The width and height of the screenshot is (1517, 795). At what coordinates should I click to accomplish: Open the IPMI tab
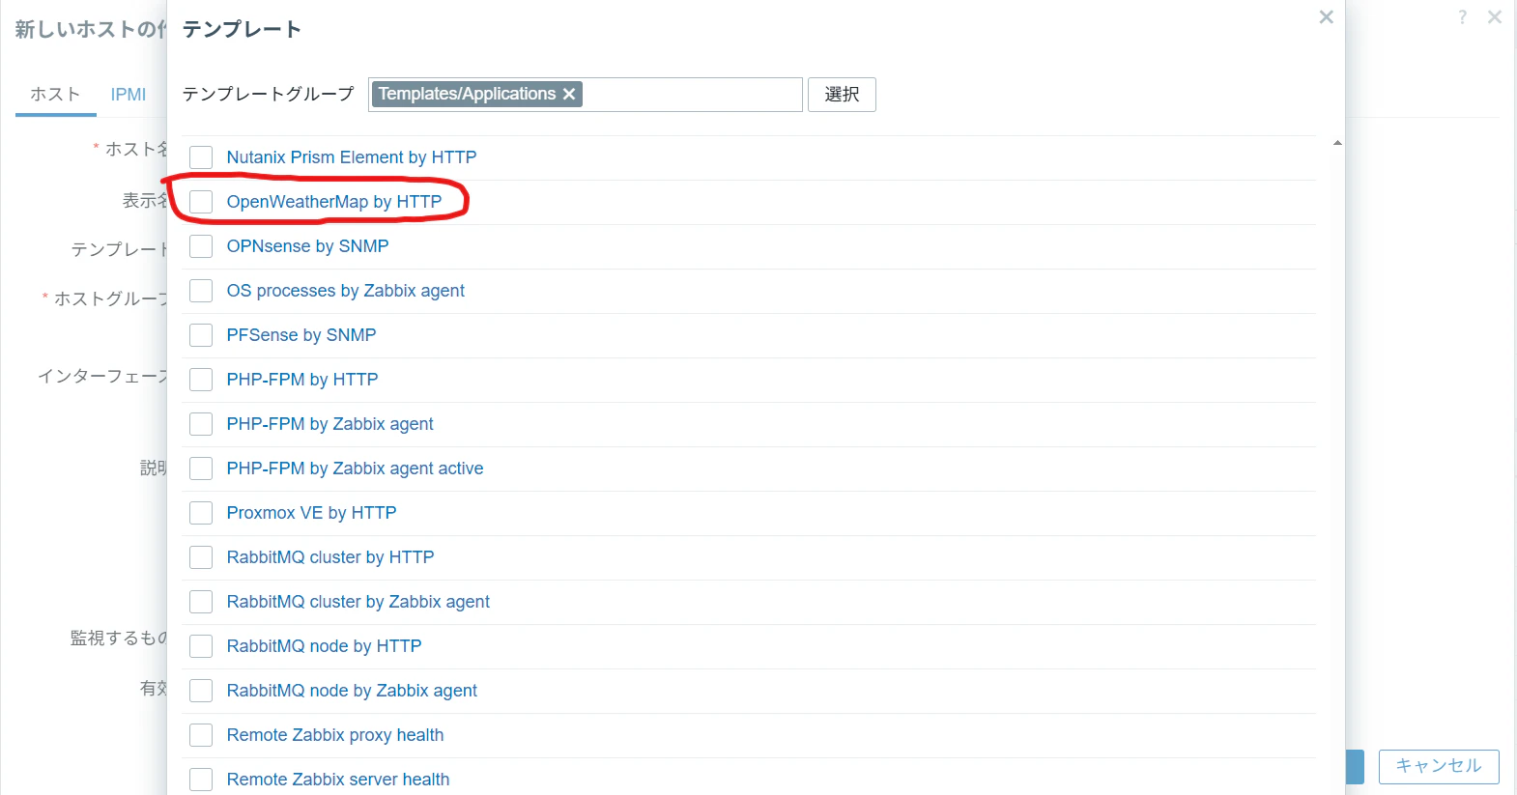click(x=129, y=94)
